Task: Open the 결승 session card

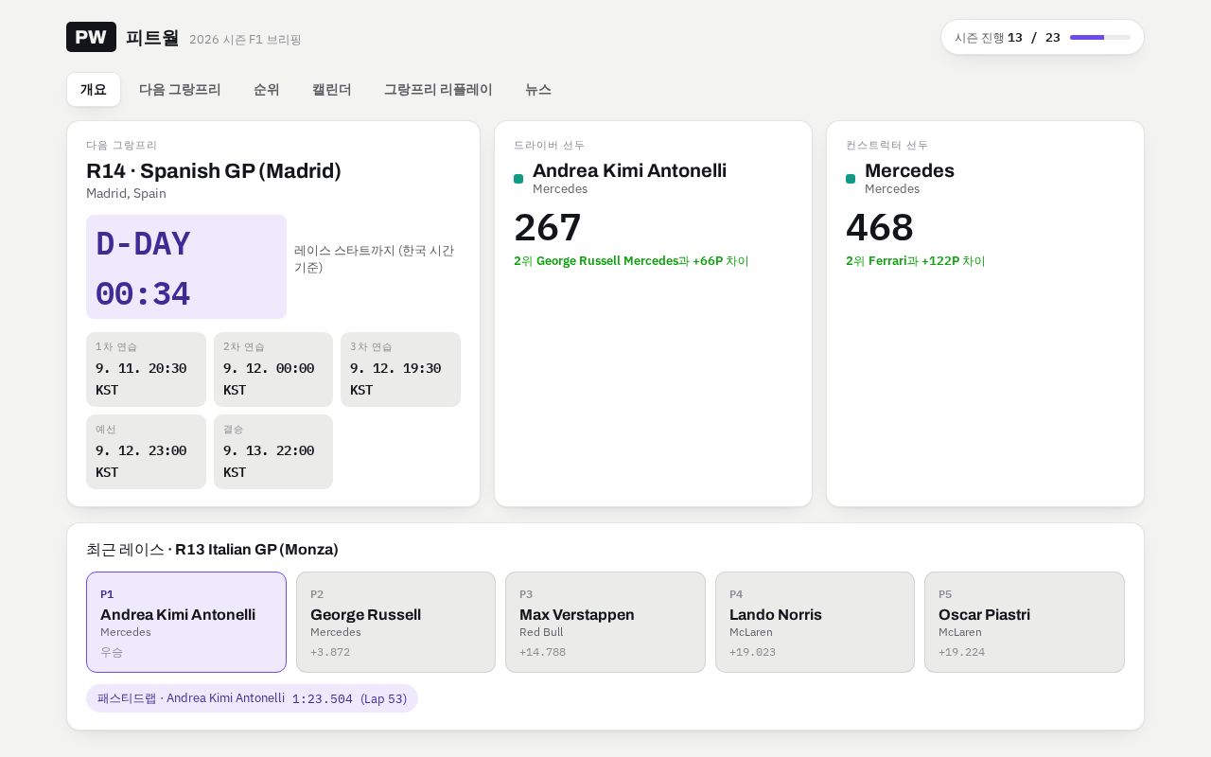Action: click(273, 451)
